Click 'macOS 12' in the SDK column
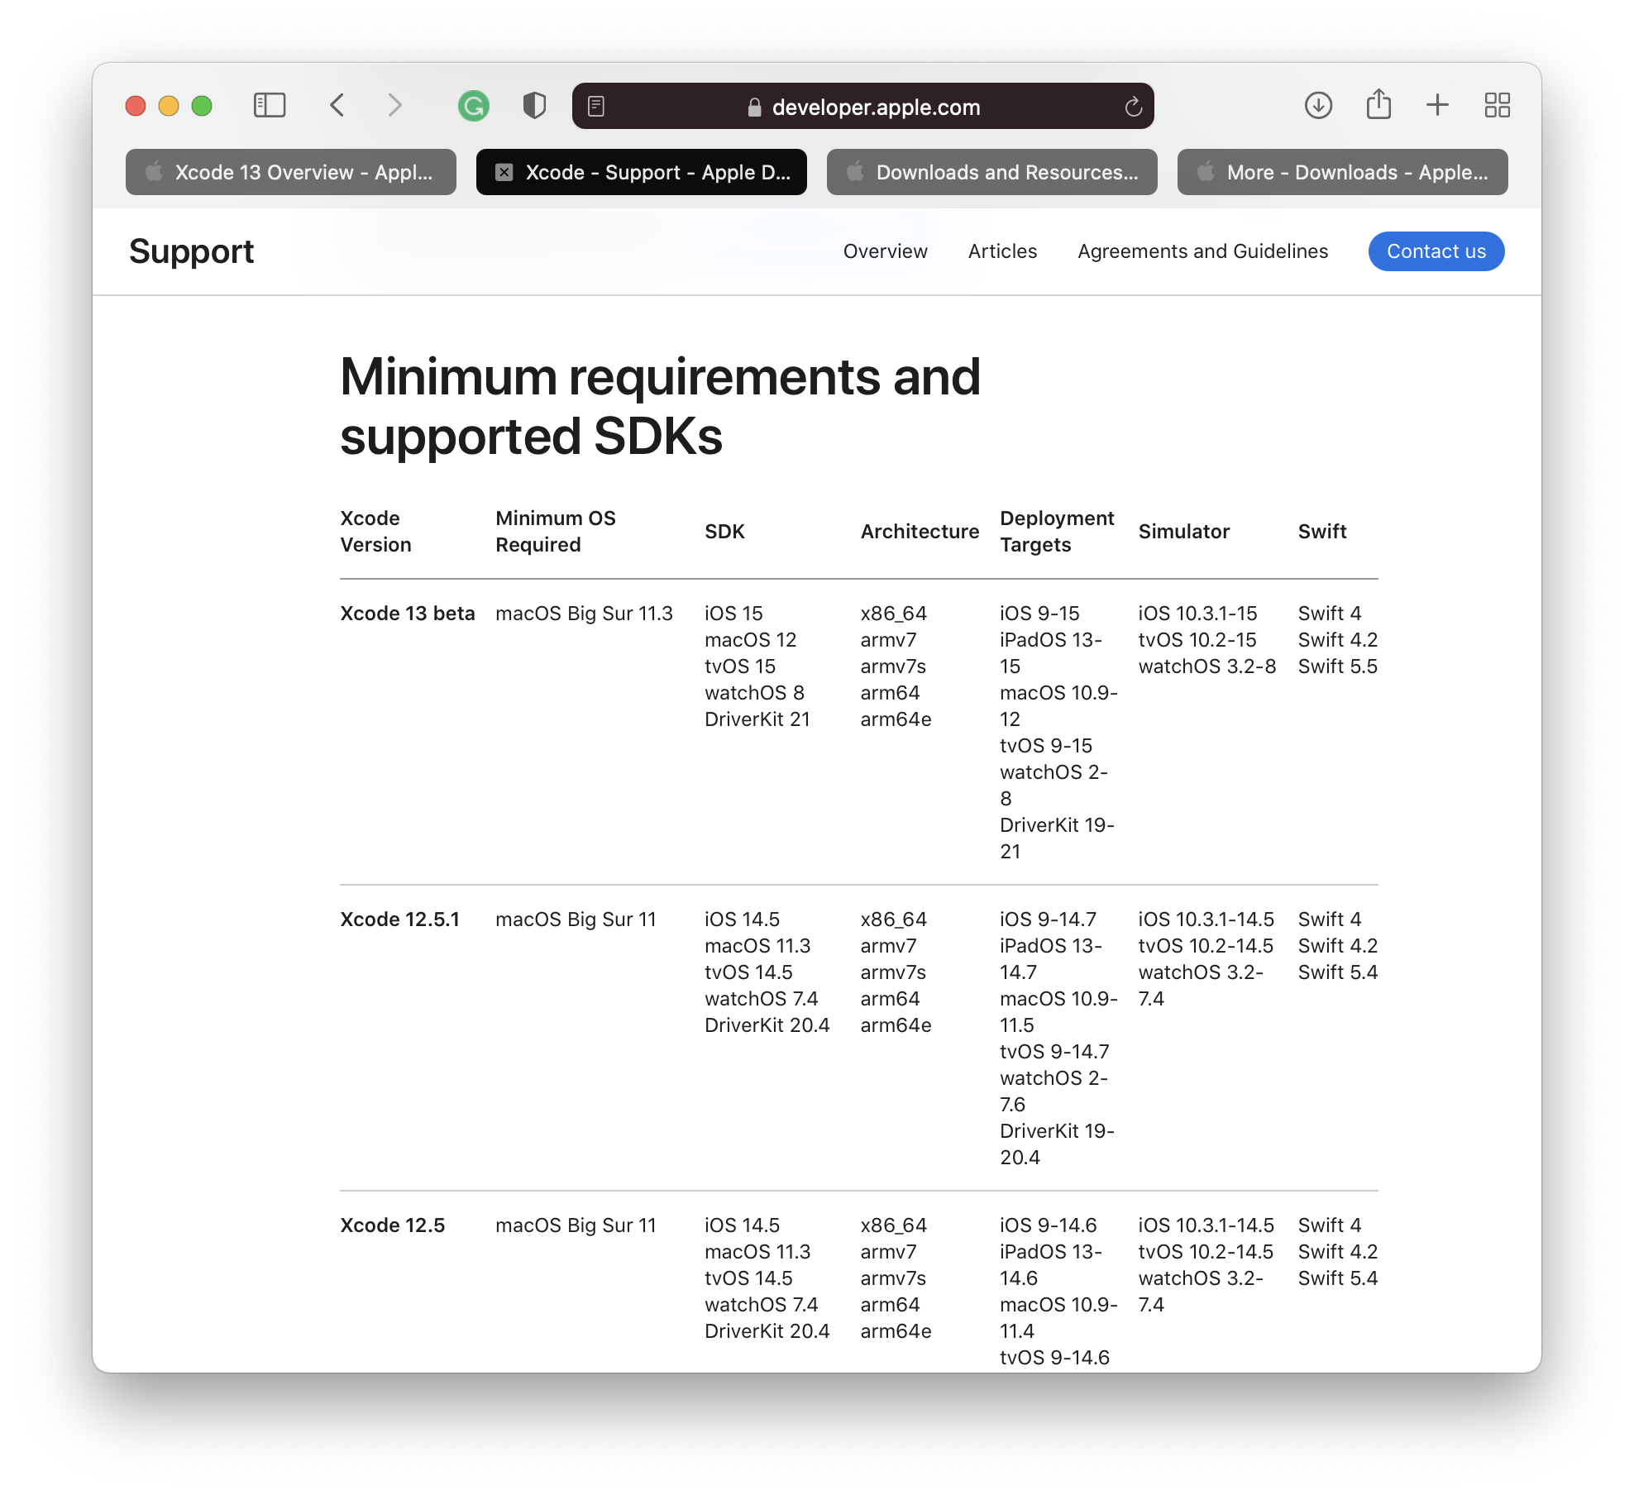 (750, 640)
